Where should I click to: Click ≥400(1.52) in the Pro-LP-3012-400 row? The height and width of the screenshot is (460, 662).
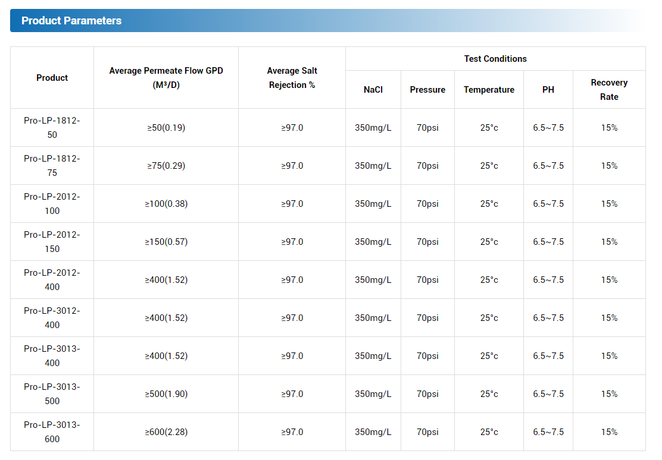coord(166,317)
